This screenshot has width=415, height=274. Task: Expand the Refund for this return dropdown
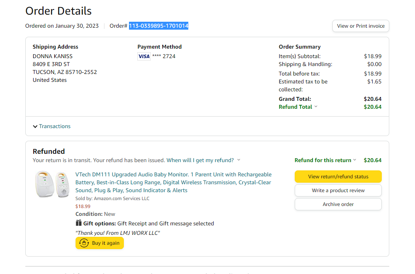click(x=326, y=160)
